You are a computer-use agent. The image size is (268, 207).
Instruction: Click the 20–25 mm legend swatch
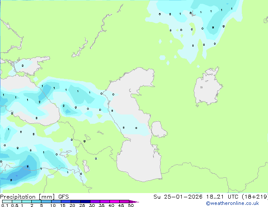click(x=76, y=202)
